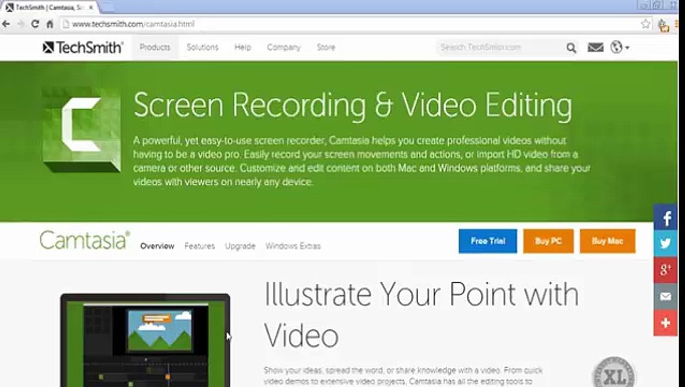The image size is (685, 387).
Task: Open the Help menu
Action: coord(243,47)
